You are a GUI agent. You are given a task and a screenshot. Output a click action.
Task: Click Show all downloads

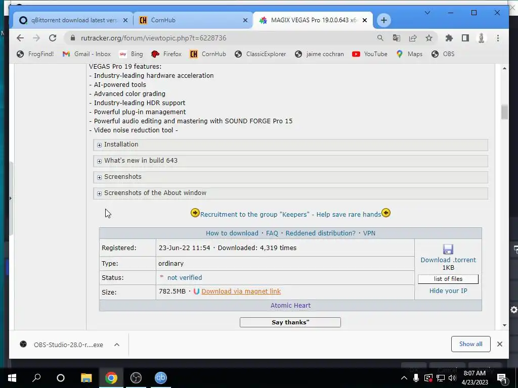pos(470,344)
